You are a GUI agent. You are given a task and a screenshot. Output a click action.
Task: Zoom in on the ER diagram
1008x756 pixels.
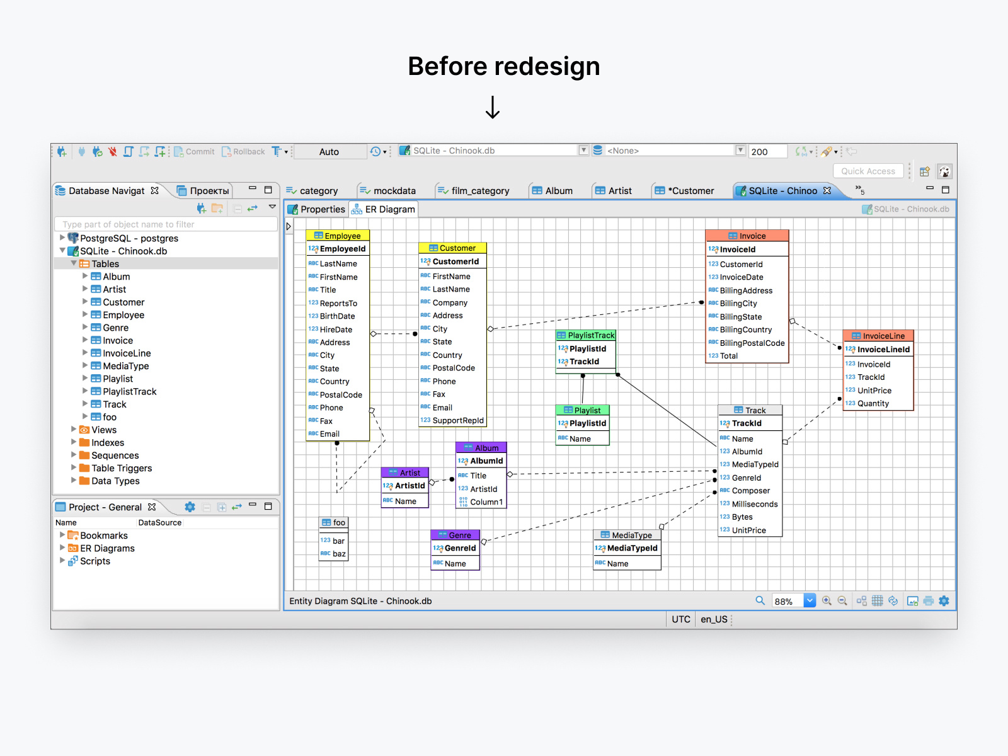[827, 600]
